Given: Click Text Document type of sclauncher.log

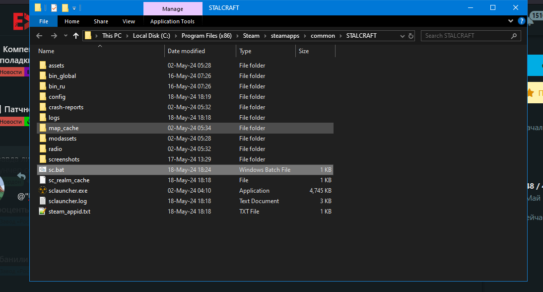Looking at the screenshot, I should tap(259, 201).
